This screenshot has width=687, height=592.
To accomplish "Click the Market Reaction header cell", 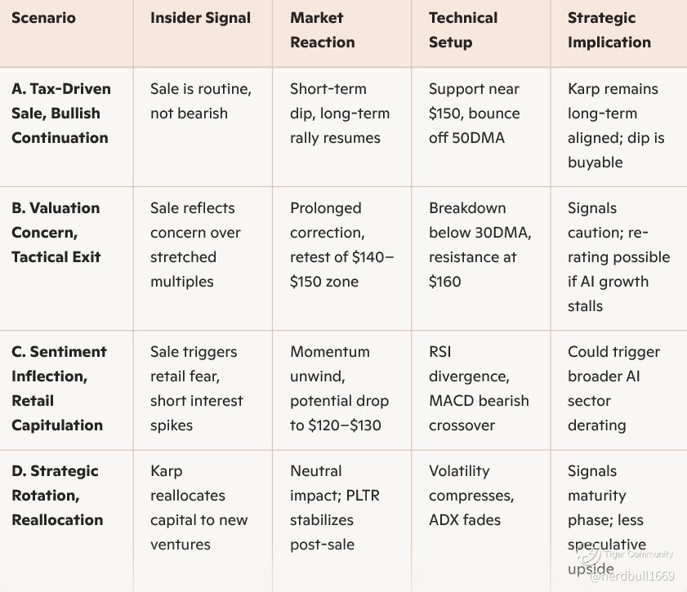I will point(323,29).
